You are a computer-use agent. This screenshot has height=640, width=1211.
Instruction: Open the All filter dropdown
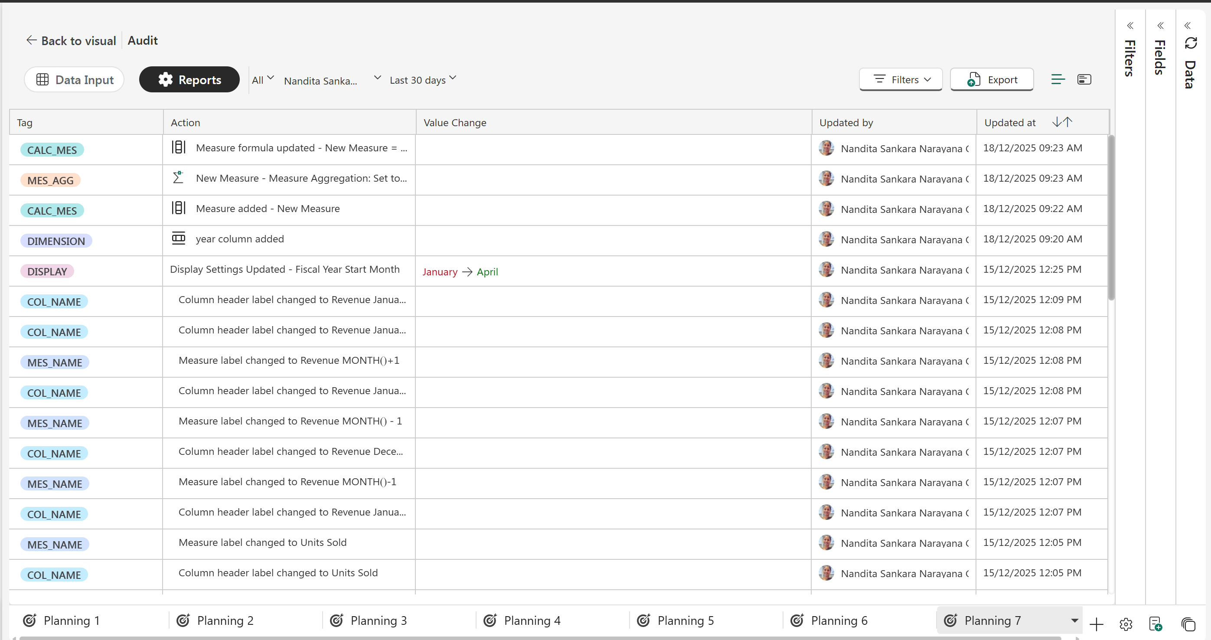pyautogui.click(x=262, y=79)
